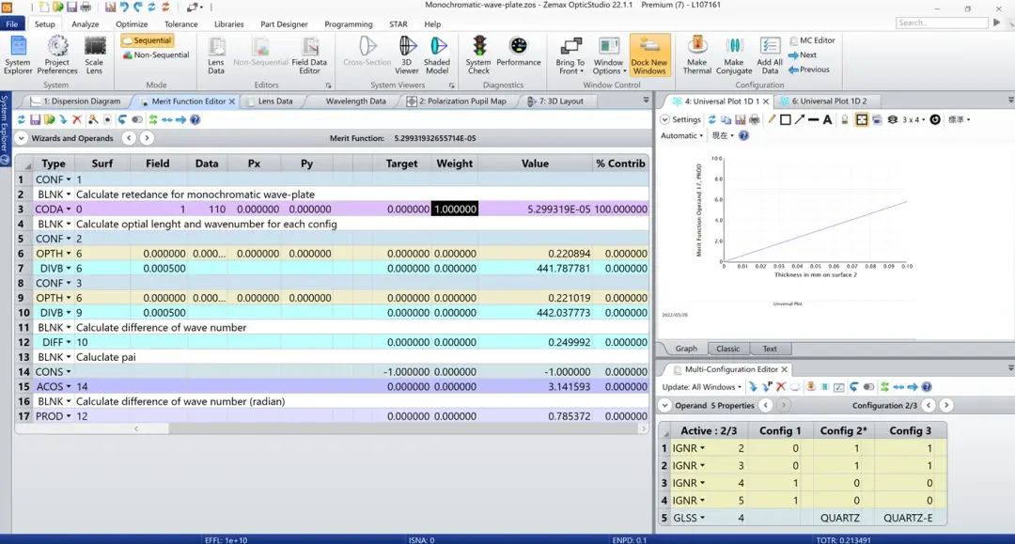Switch to Wavelength Data tab
The image size is (1015, 544).
point(355,101)
